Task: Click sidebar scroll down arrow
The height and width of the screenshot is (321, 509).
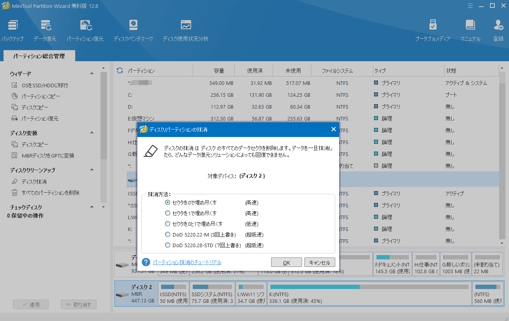Action: pyautogui.click(x=103, y=207)
